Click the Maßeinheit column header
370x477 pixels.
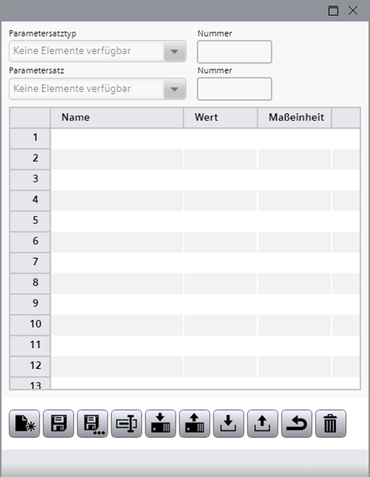[295, 118]
